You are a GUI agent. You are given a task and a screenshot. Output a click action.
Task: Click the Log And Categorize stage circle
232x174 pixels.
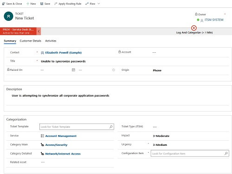click(194, 28)
